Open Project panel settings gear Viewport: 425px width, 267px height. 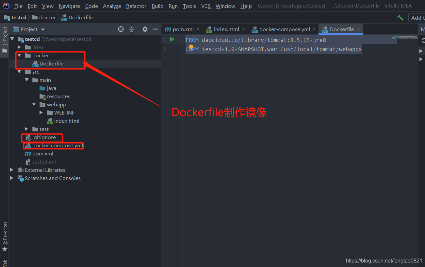(145, 29)
